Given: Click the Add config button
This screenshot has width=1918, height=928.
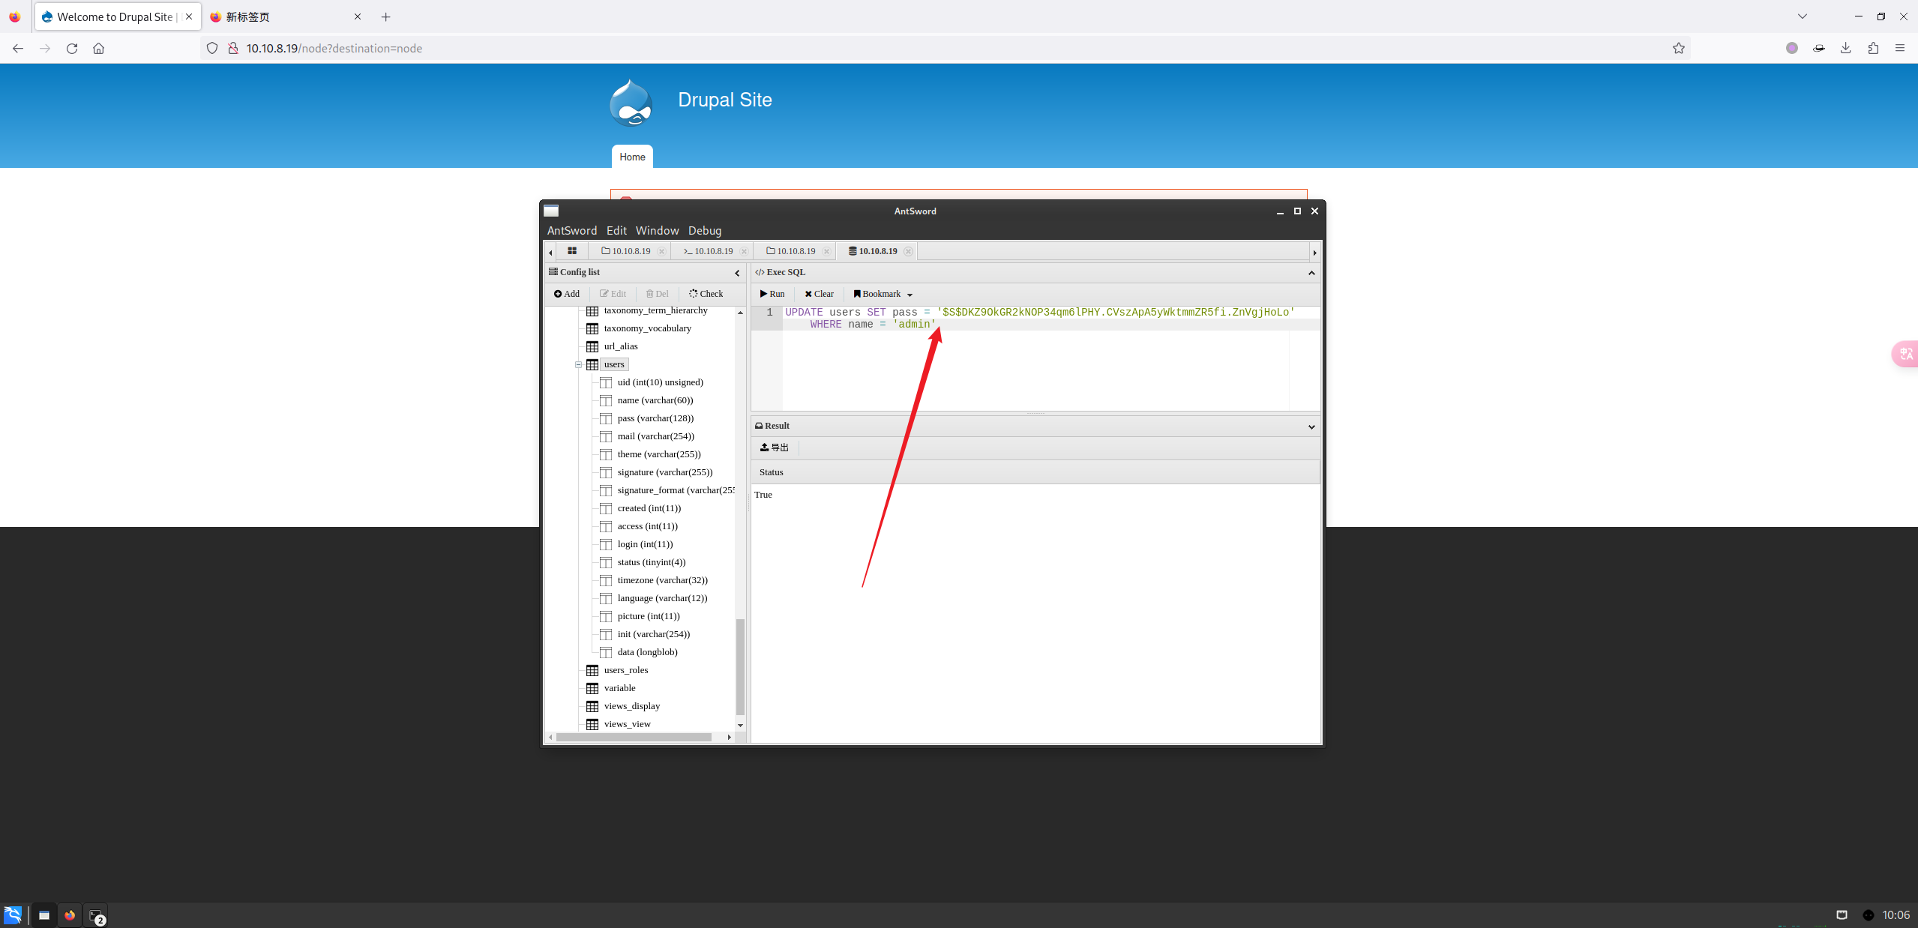Looking at the screenshot, I should click(567, 294).
